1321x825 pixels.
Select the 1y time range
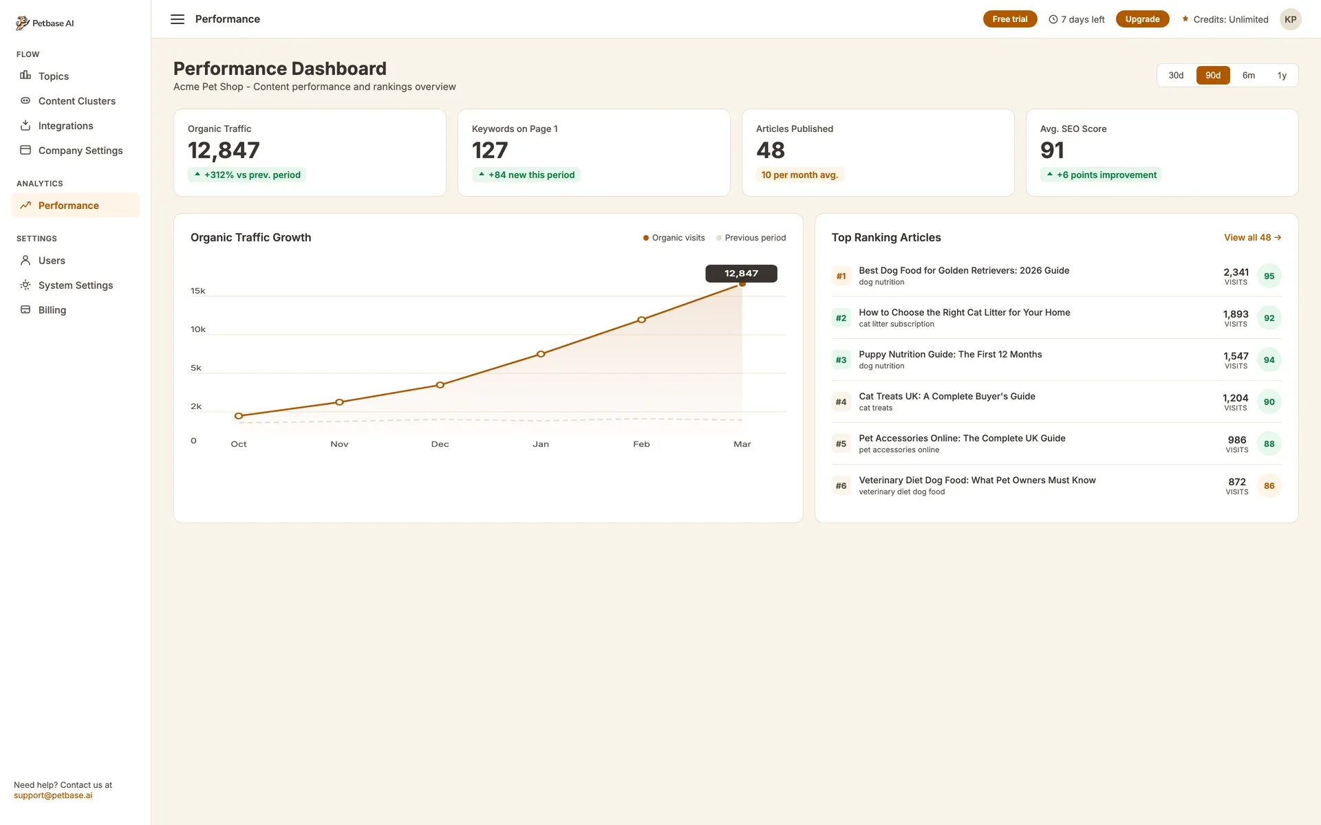point(1282,76)
